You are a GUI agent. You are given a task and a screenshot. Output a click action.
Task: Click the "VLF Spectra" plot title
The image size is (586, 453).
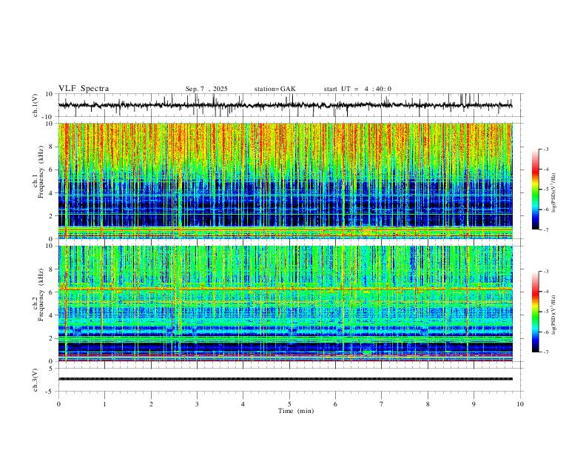tap(84, 89)
